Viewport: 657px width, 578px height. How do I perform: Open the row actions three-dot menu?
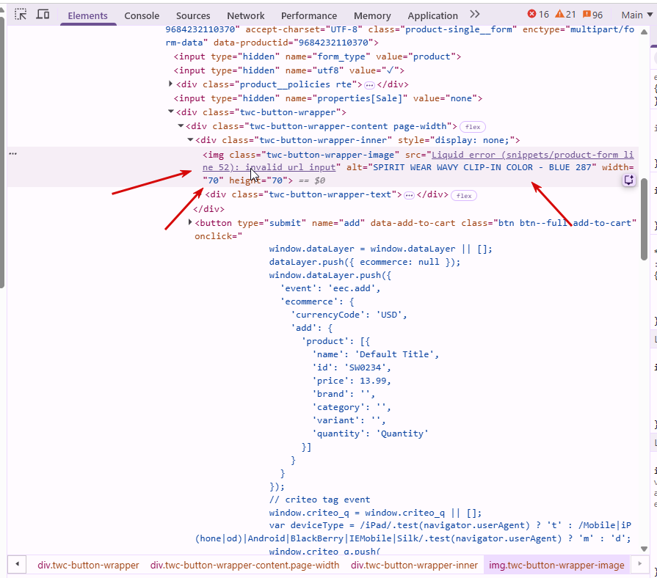pos(13,153)
